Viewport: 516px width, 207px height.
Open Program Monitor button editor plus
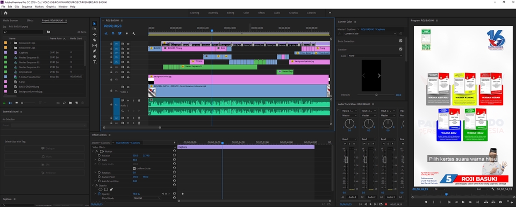(512, 202)
